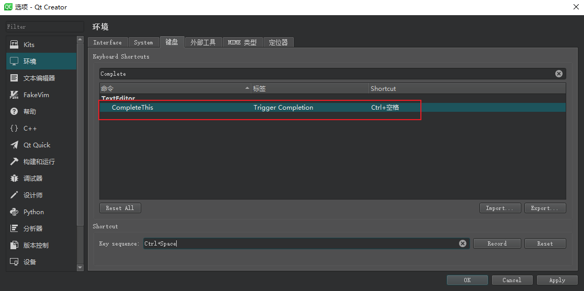Open the 定位器 tab

point(278,42)
